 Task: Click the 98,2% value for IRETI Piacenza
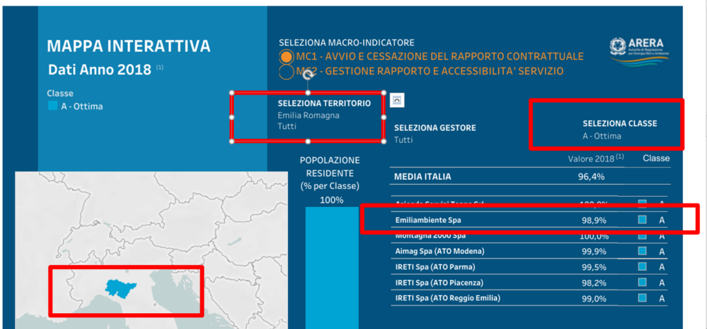(594, 283)
